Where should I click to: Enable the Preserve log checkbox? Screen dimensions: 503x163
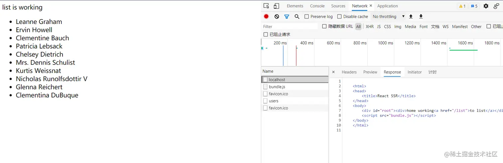[307, 17]
